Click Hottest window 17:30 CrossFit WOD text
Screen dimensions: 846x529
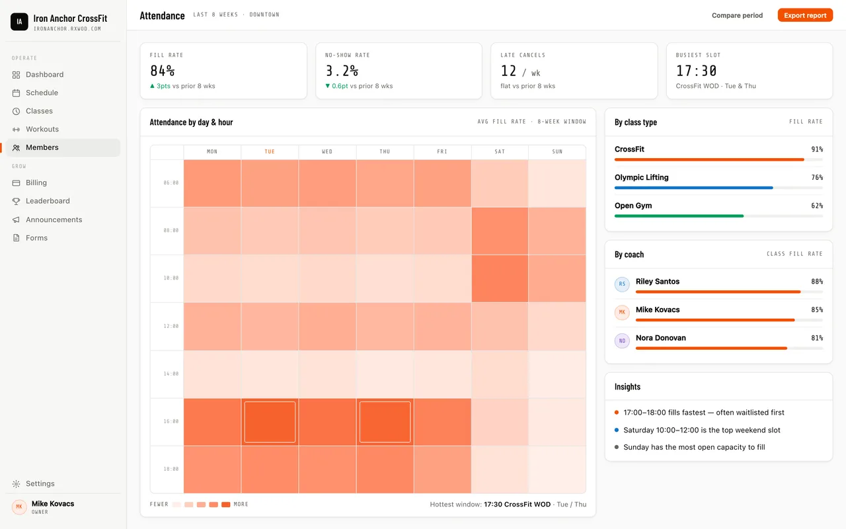pyautogui.click(x=508, y=505)
